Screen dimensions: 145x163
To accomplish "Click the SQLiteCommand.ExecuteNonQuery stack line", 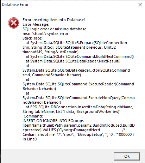I will pos(78,98).
